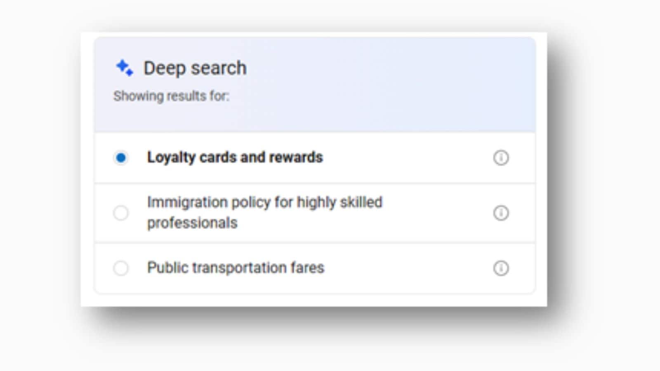Click the word "professionals" in second option

point(192,223)
